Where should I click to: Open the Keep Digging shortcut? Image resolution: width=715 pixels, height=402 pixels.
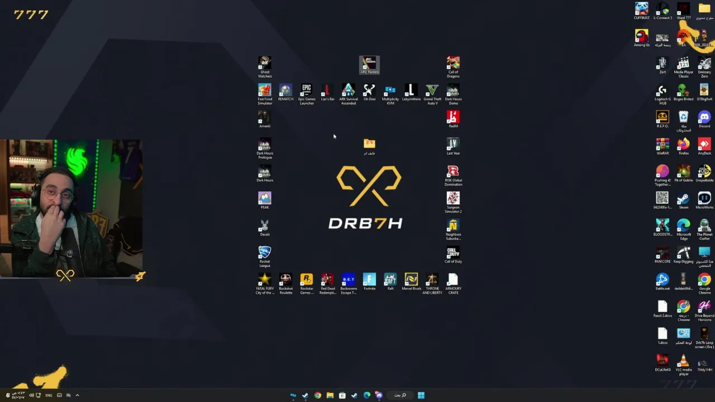[x=683, y=255]
